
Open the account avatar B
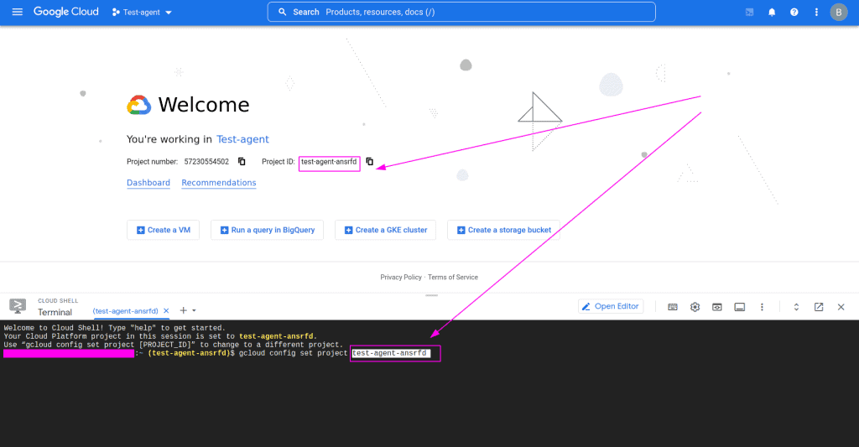point(839,12)
